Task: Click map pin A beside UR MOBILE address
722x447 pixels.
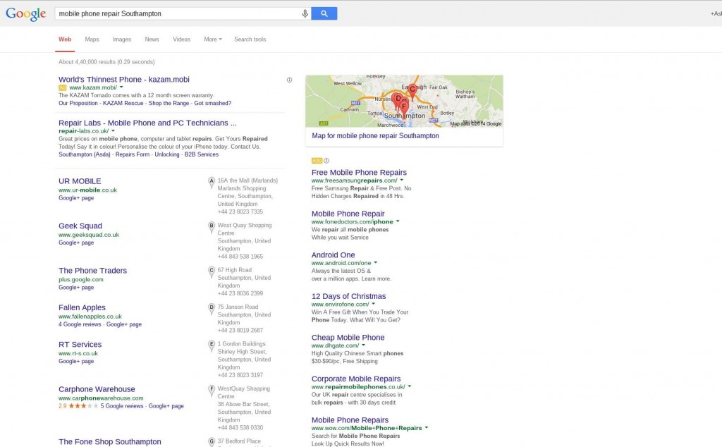Action: tap(212, 183)
